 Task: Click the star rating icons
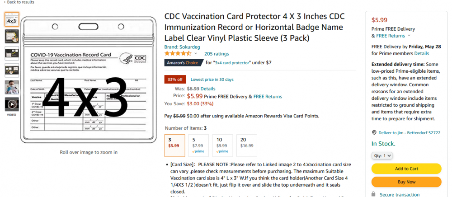pyautogui.click(x=178, y=54)
